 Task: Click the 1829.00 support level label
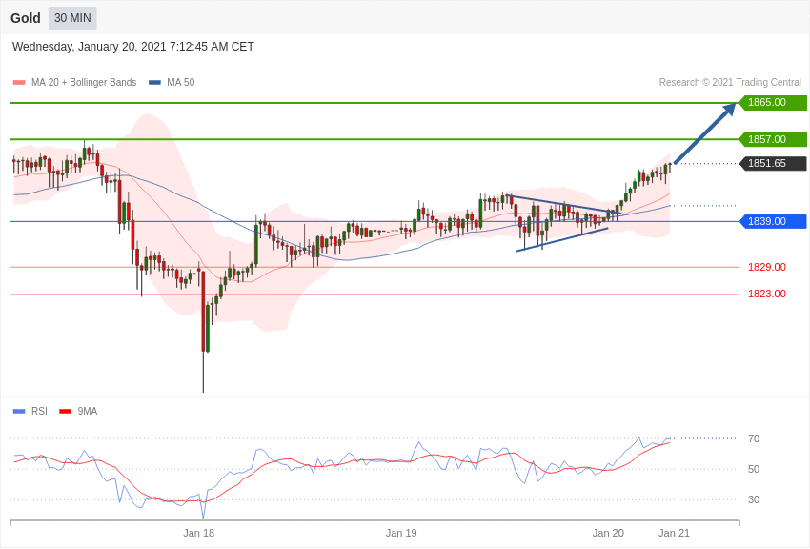coord(766,267)
